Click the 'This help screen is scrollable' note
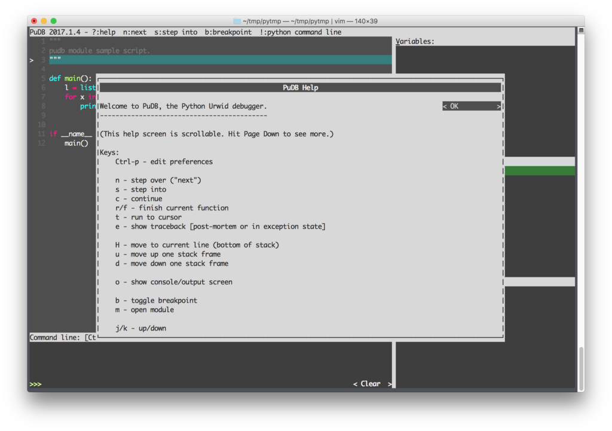 (x=216, y=134)
